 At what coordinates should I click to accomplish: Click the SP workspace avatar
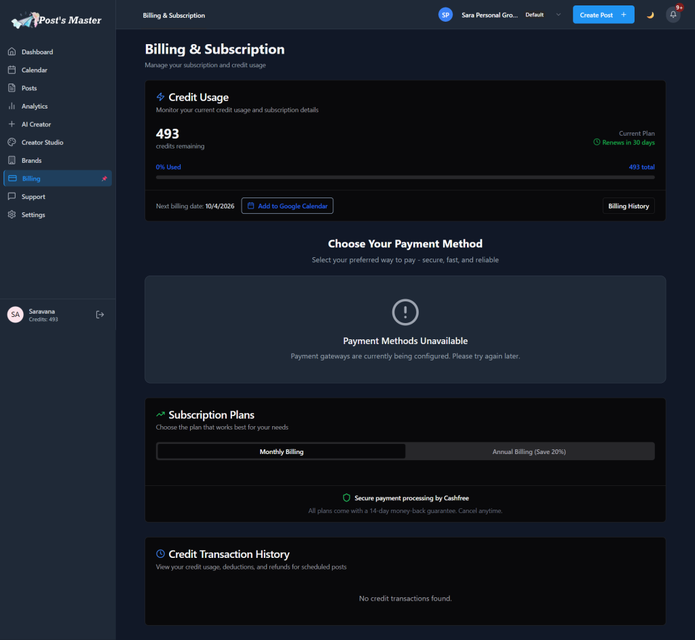click(x=445, y=15)
